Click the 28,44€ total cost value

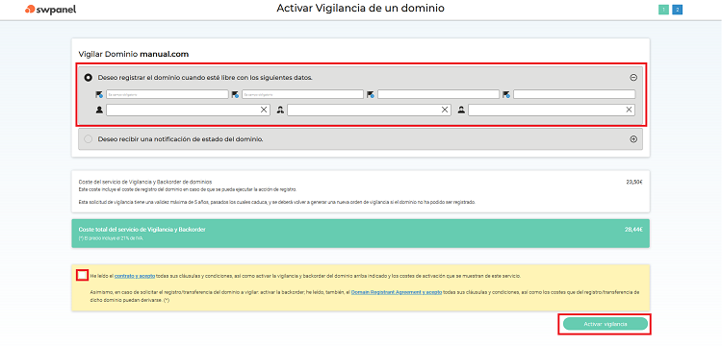click(x=634, y=229)
